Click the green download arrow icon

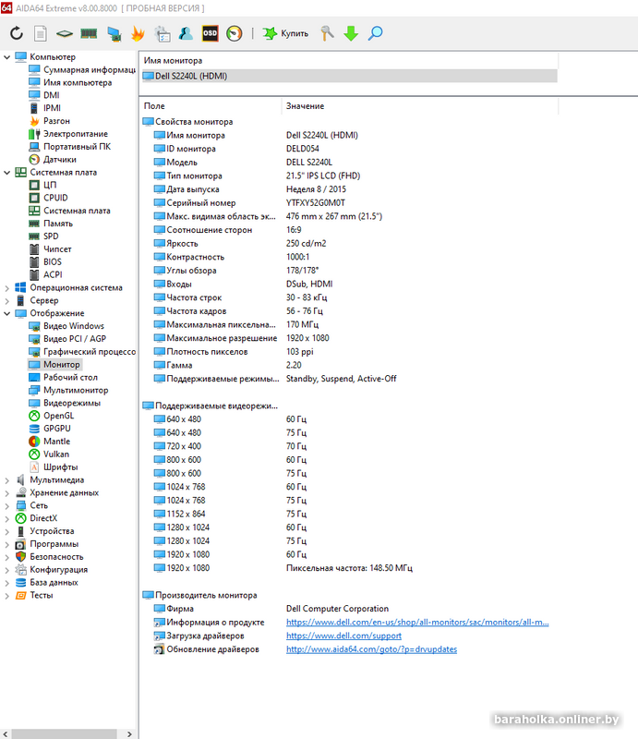[351, 33]
